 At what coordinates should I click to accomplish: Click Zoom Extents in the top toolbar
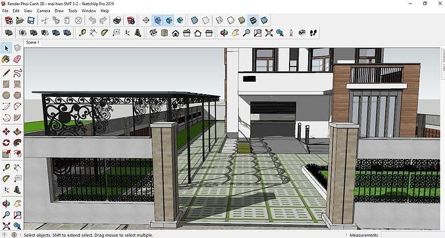tap(269, 33)
